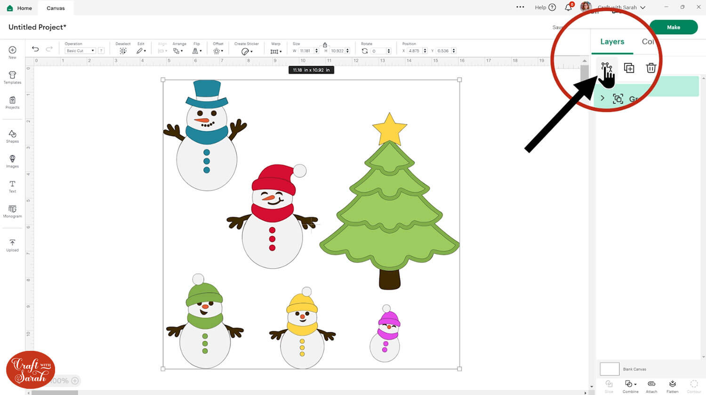This screenshot has width=706, height=395.
Task: Click the Attach tool
Action: 651,386
